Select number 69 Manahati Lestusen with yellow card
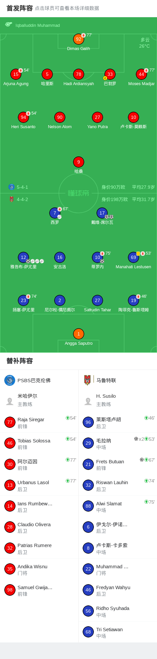This screenshot has width=157, height=659. click(x=134, y=257)
